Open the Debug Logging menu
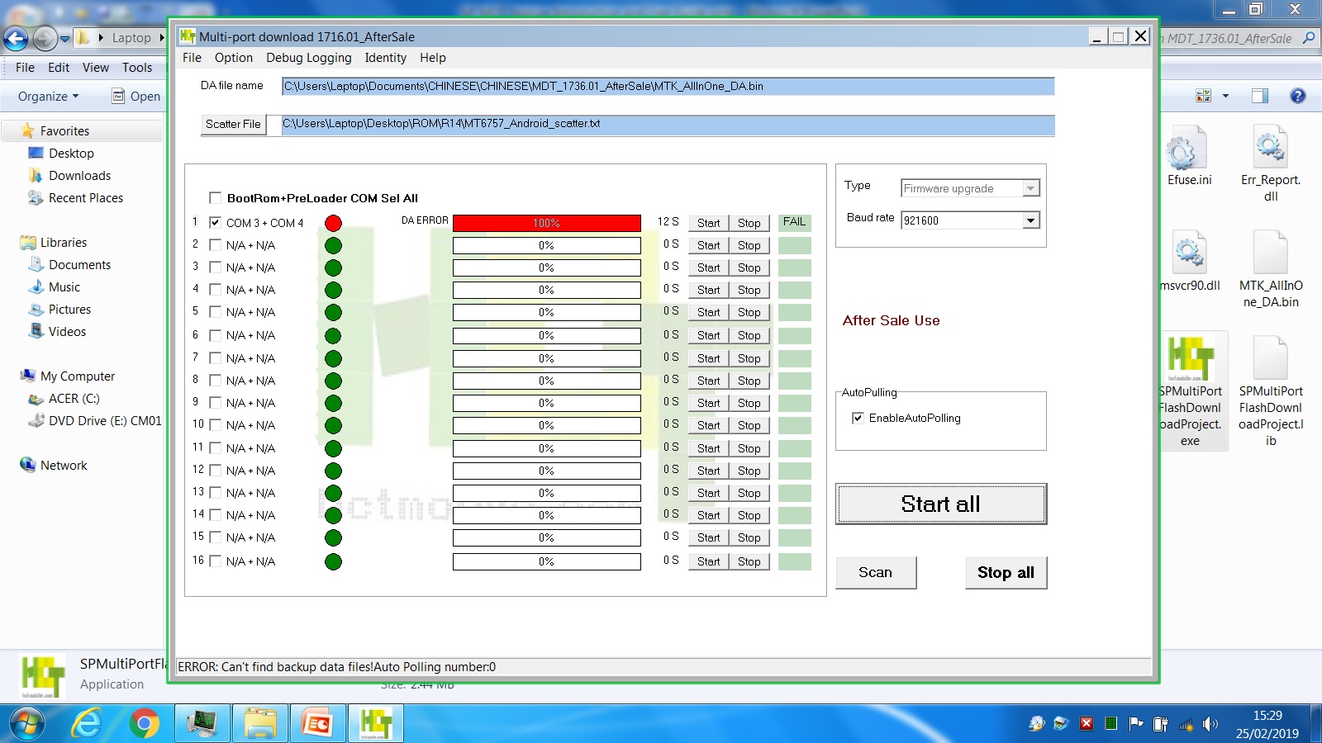Screen dimensions: 1322x743 click(309, 58)
